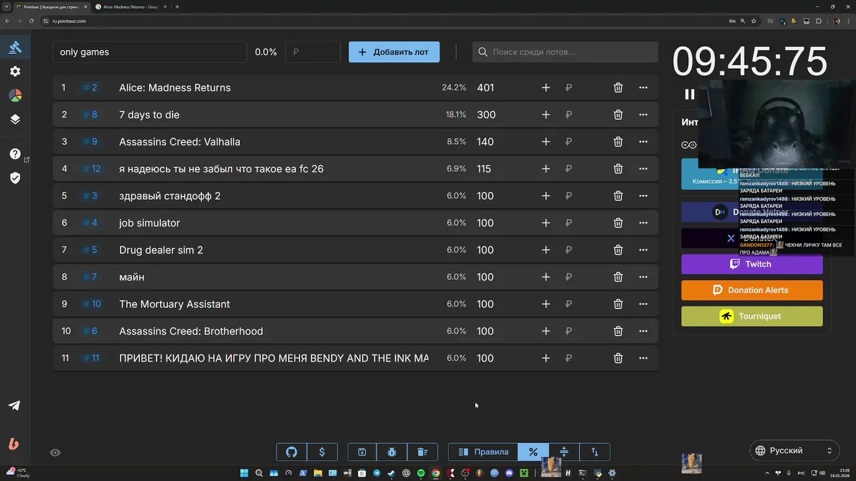Click the save floppy disk icon
Image resolution: width=856 pixels, height=481 pixels.
click(362, 452)
